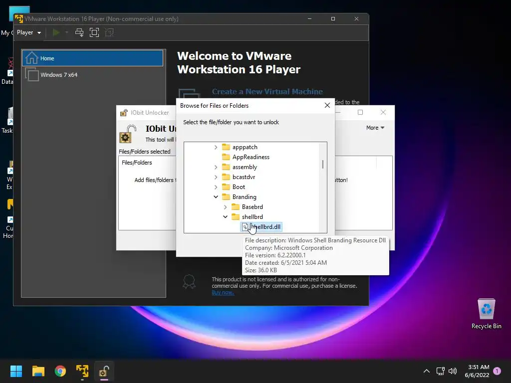Select the Windows 7 x64 virtual machine
This screenshot has width=511, height=383.
point(93,75)
